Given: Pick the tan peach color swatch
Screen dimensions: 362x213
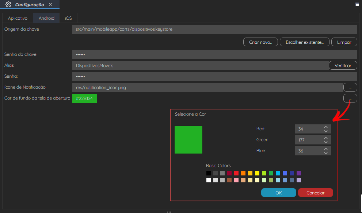Looking at the screenshot, I should click(x=243, y=180).
